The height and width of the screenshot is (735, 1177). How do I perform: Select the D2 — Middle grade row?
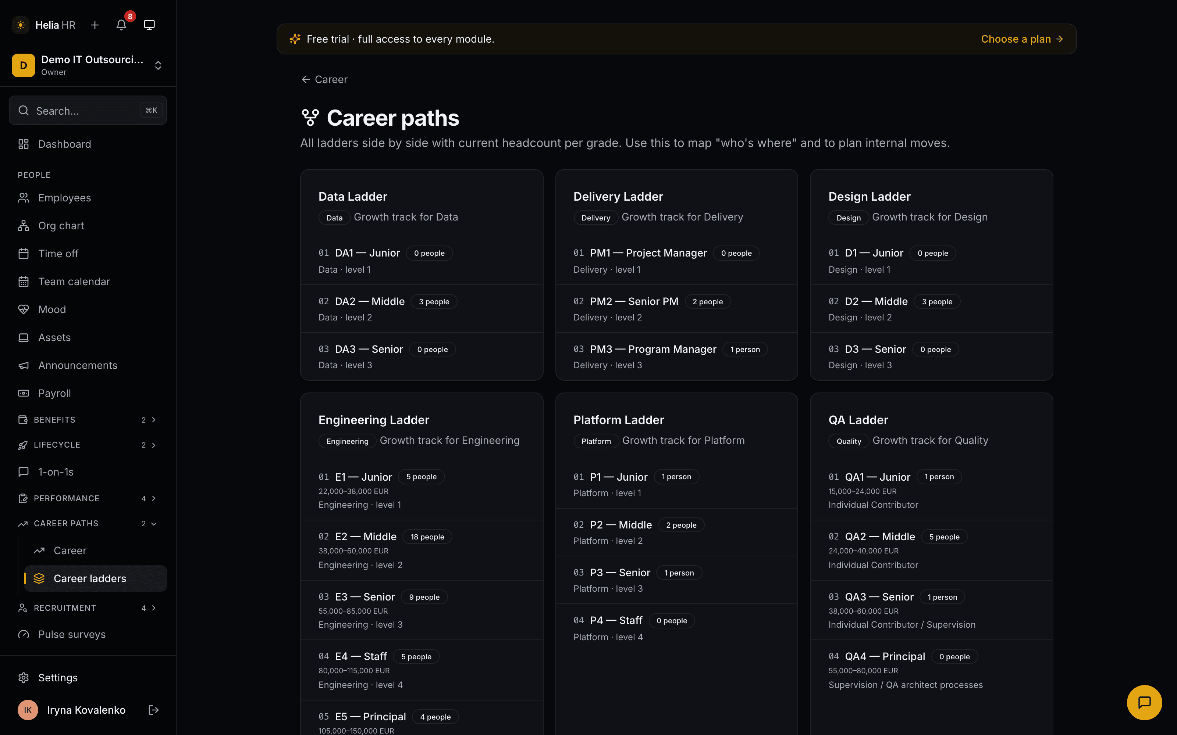pyautogui.click(x=931, y=309)
